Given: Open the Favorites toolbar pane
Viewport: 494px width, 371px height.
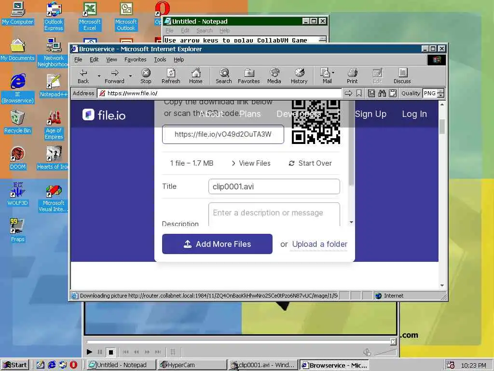Looking at the screenshot, I should [249, 76].
